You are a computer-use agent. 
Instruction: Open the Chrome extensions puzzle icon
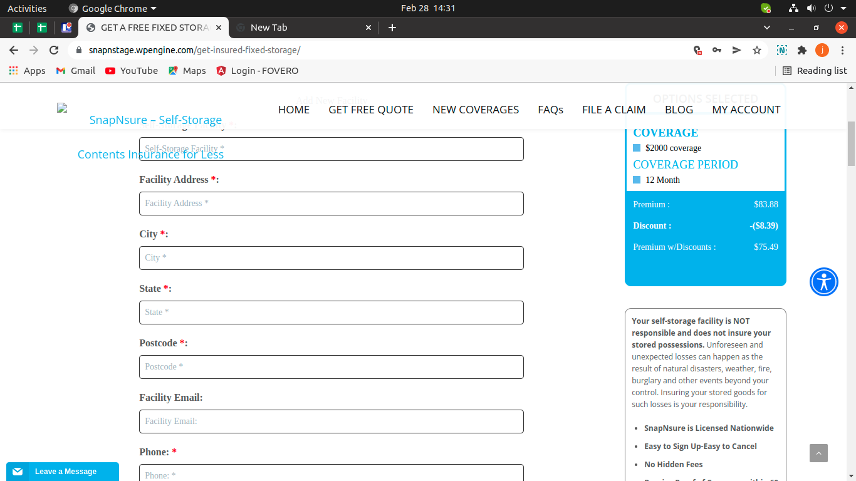pyautogui.click(x=801, y=50)
